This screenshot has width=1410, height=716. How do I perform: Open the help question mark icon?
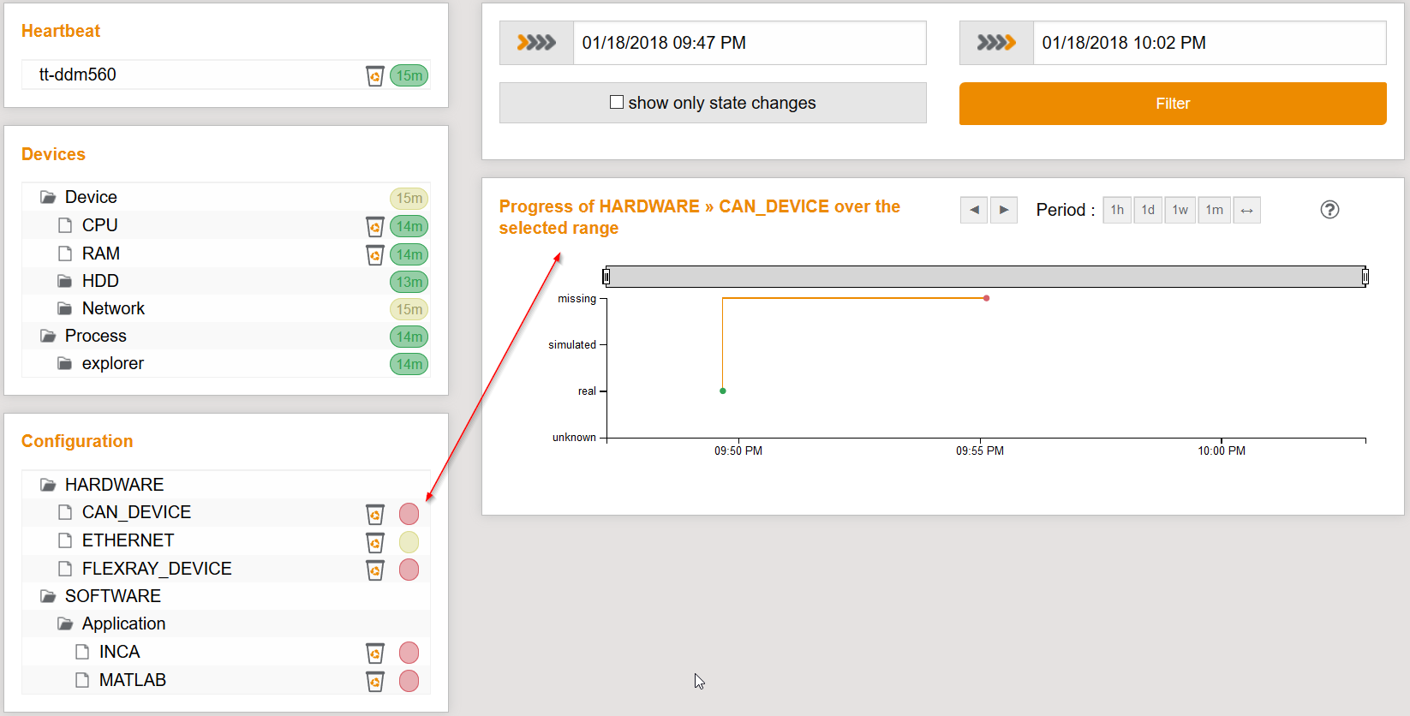point(1329,210)
